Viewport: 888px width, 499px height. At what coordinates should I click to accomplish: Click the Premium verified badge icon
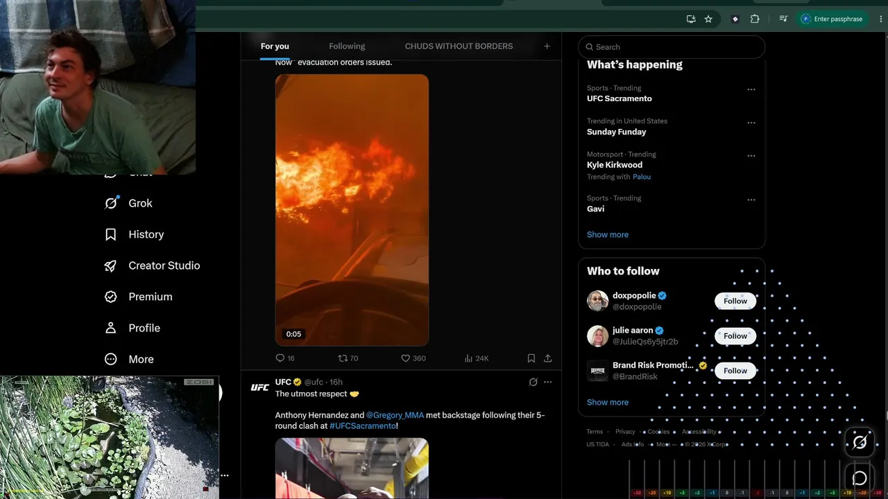tap(111, 297)
